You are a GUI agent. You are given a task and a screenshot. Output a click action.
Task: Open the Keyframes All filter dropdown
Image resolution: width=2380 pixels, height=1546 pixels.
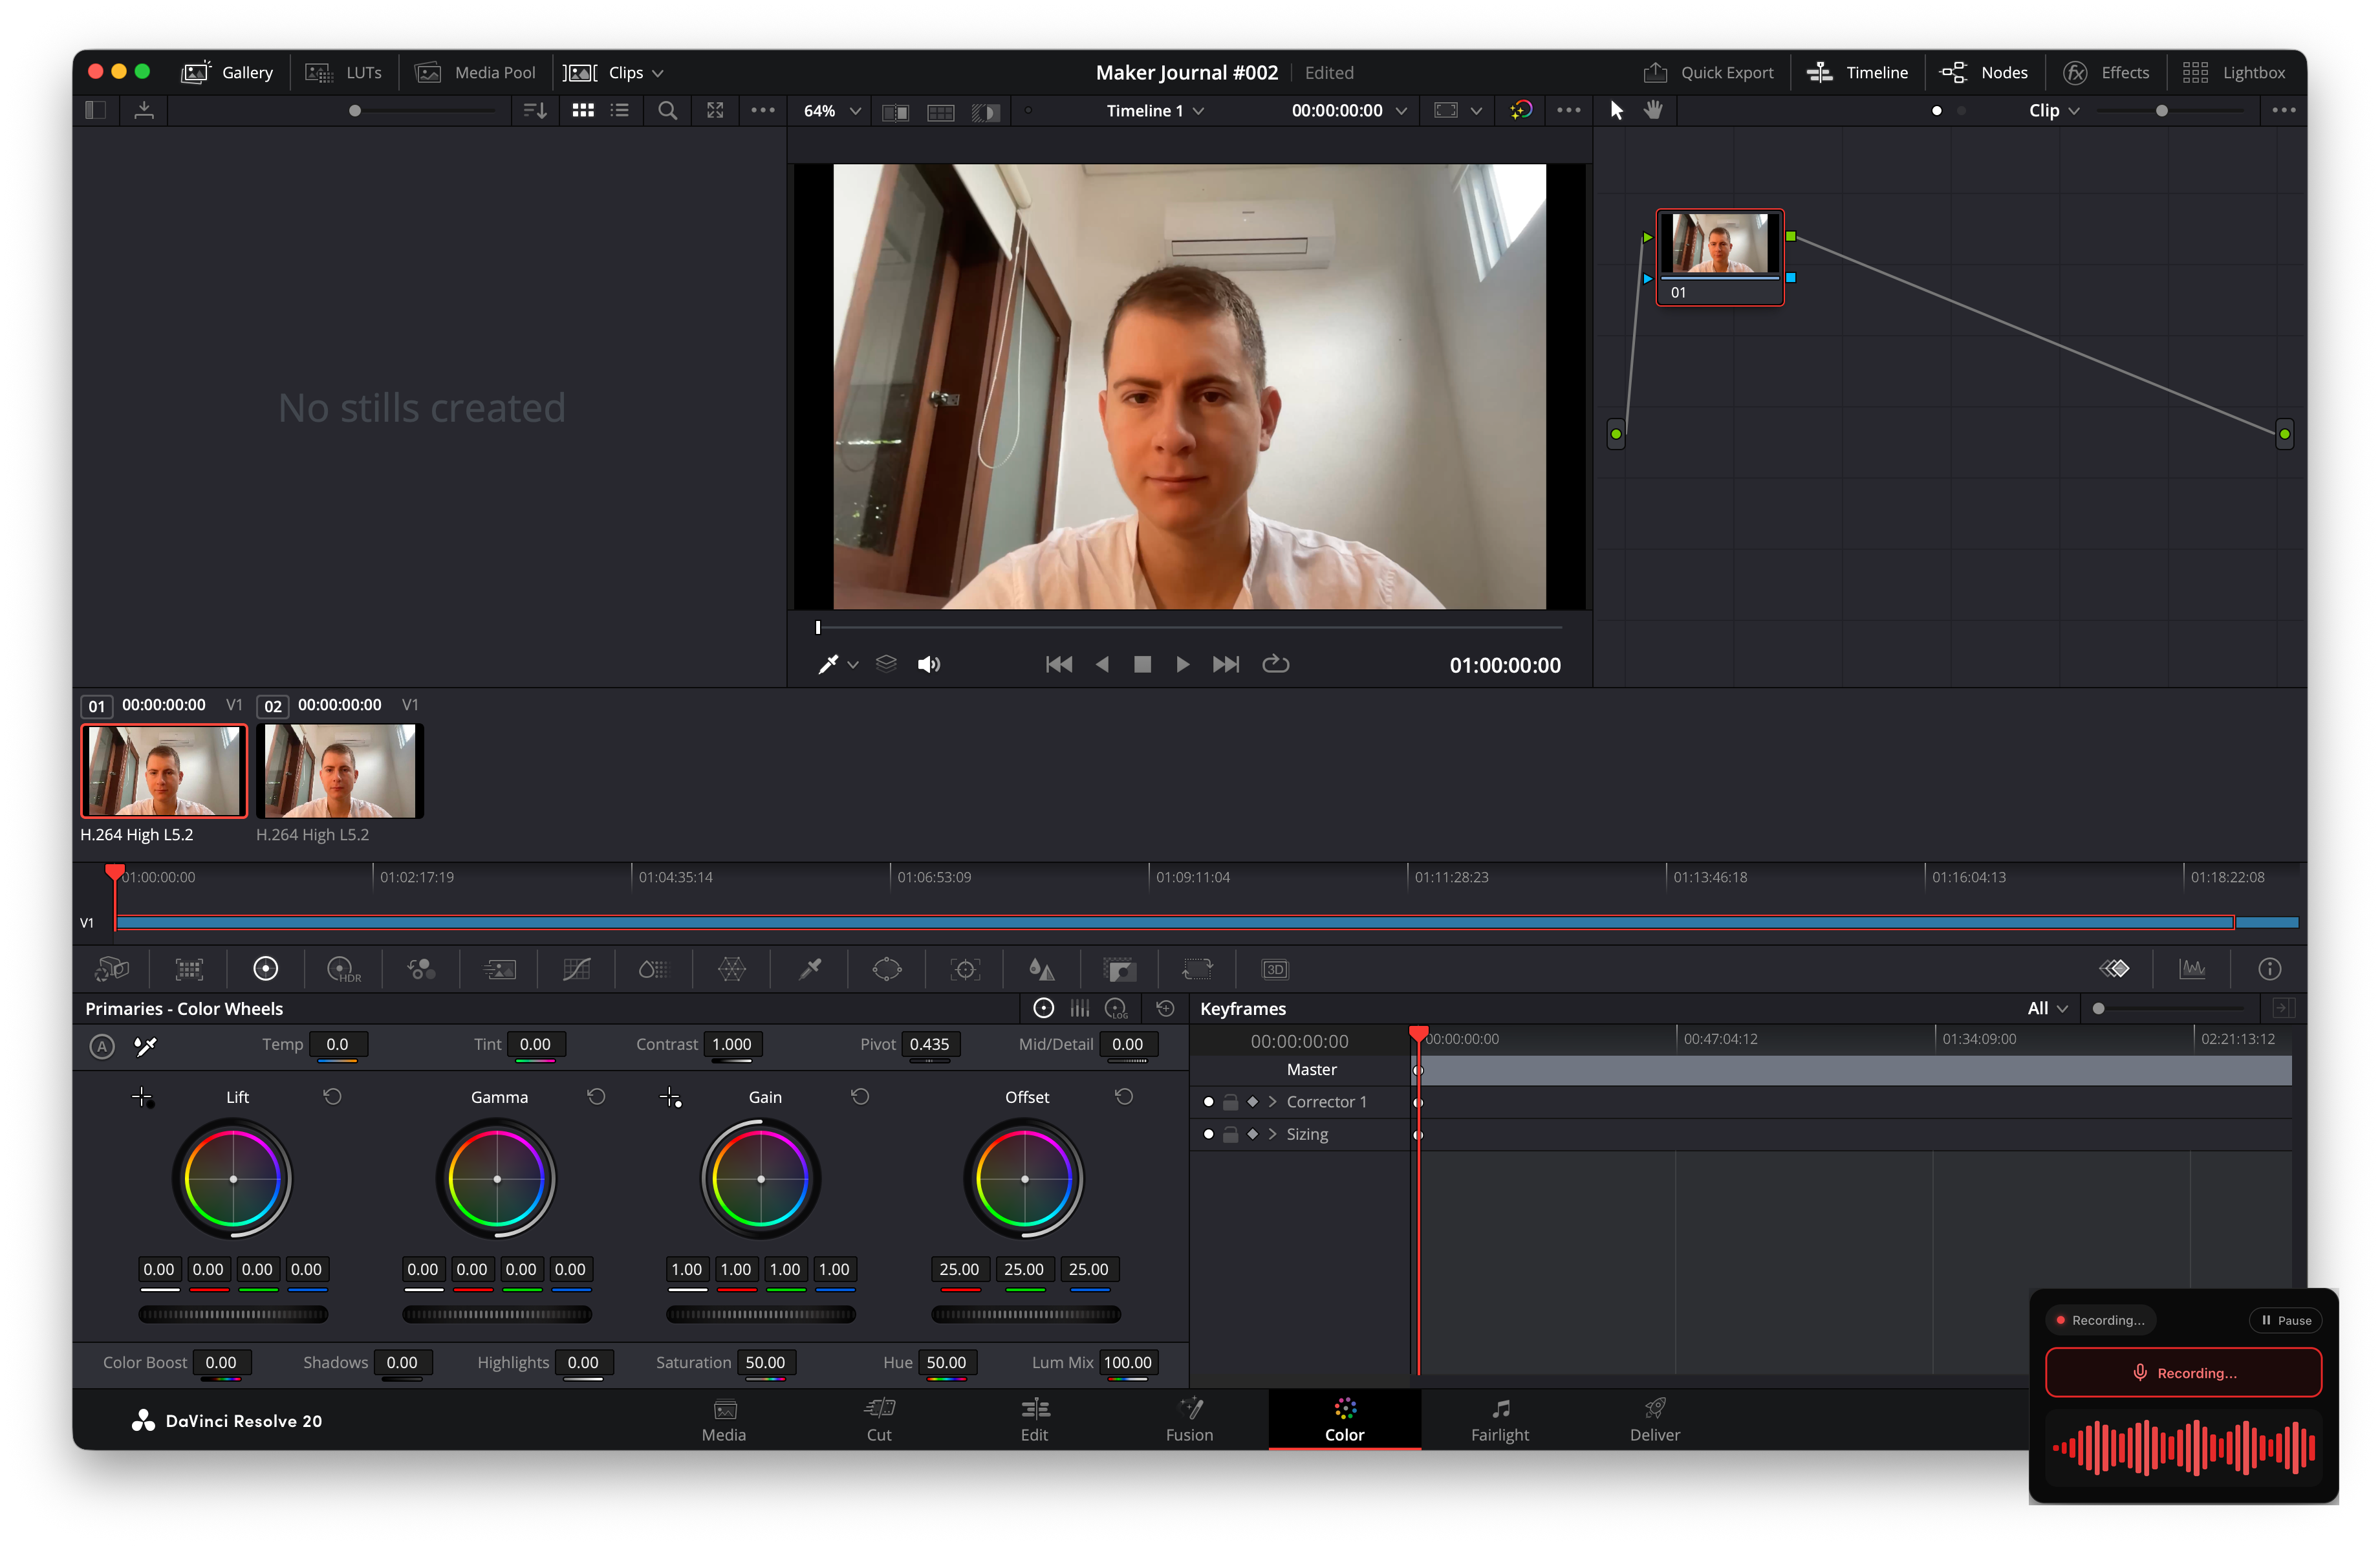point(2046,1008)
